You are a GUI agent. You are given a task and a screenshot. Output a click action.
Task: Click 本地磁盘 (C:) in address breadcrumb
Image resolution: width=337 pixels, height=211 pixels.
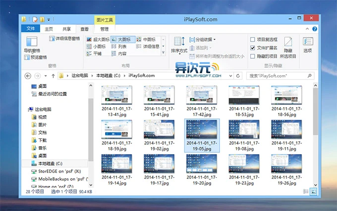108,76
